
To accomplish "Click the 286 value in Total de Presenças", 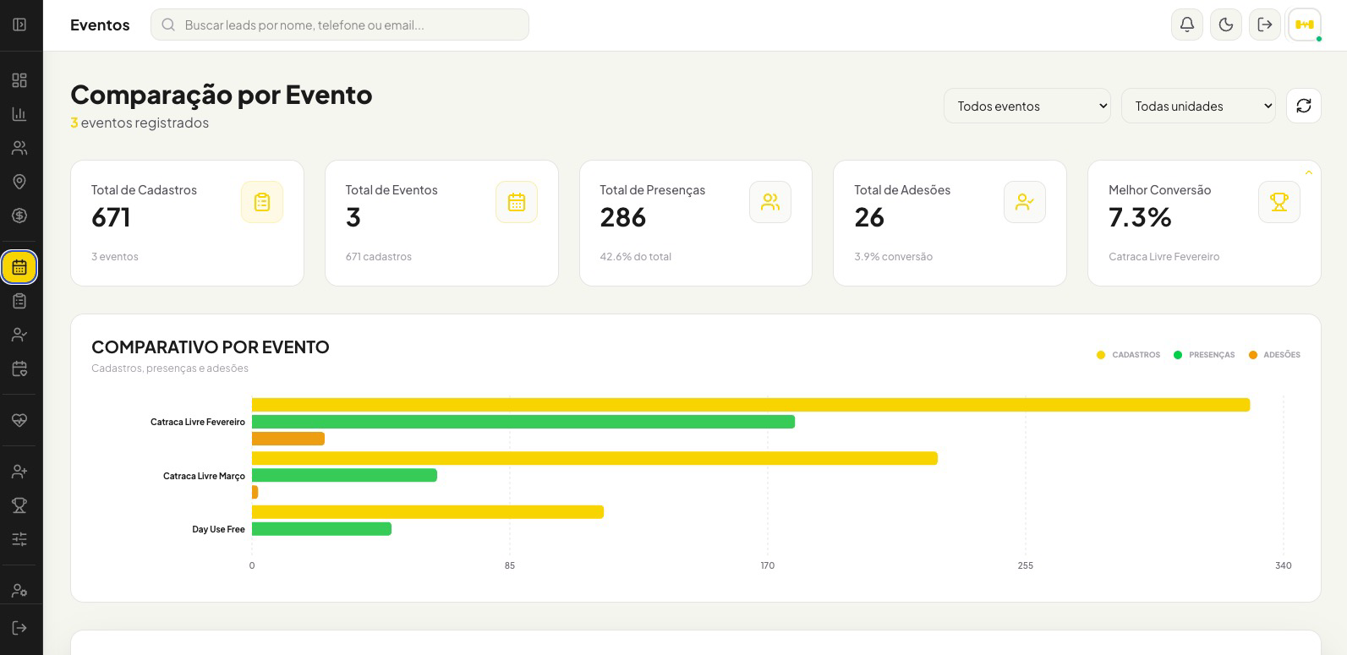I will click(x=623, y=217).
